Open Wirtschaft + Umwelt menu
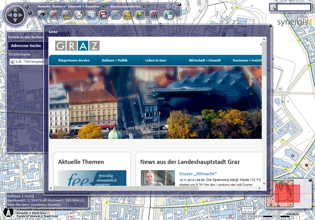Viewport: 315px width, 220px height. [205, 60]
